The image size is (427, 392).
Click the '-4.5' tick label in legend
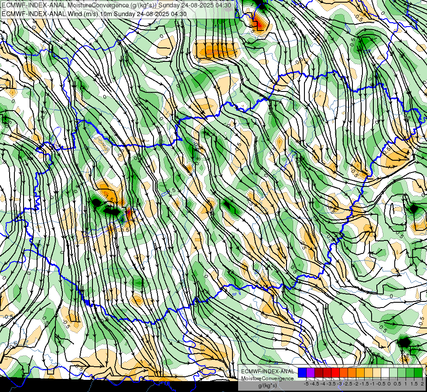(314, 384)
